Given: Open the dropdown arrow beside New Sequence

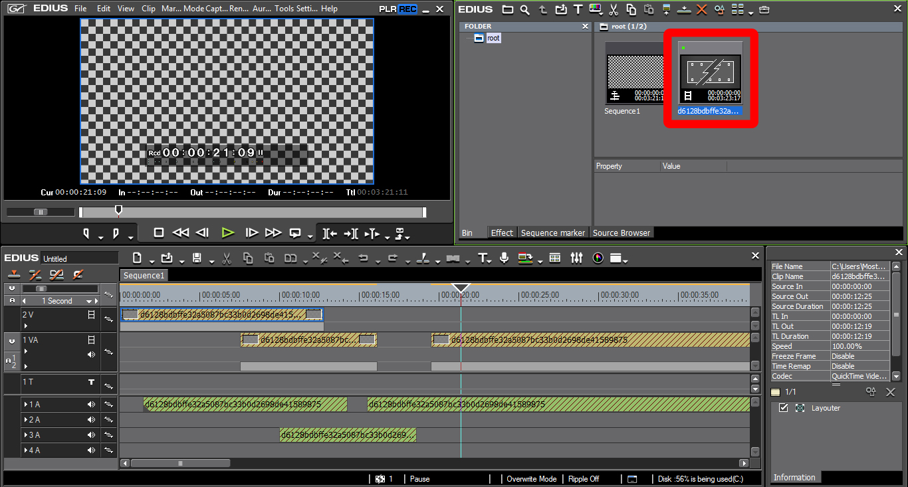Looking at the screenshot, I should click(152, 260).
